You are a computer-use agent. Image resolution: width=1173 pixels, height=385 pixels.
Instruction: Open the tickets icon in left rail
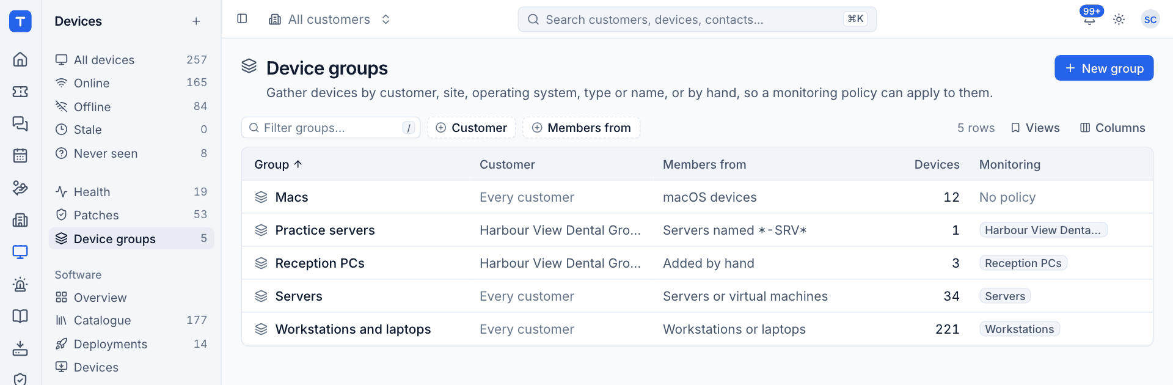point(20,92)
